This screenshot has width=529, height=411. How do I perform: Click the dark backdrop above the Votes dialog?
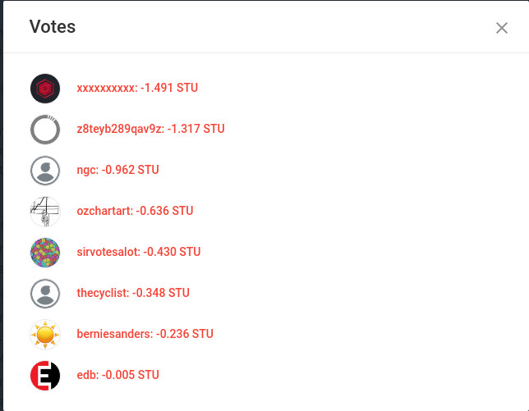pos(263,1)
